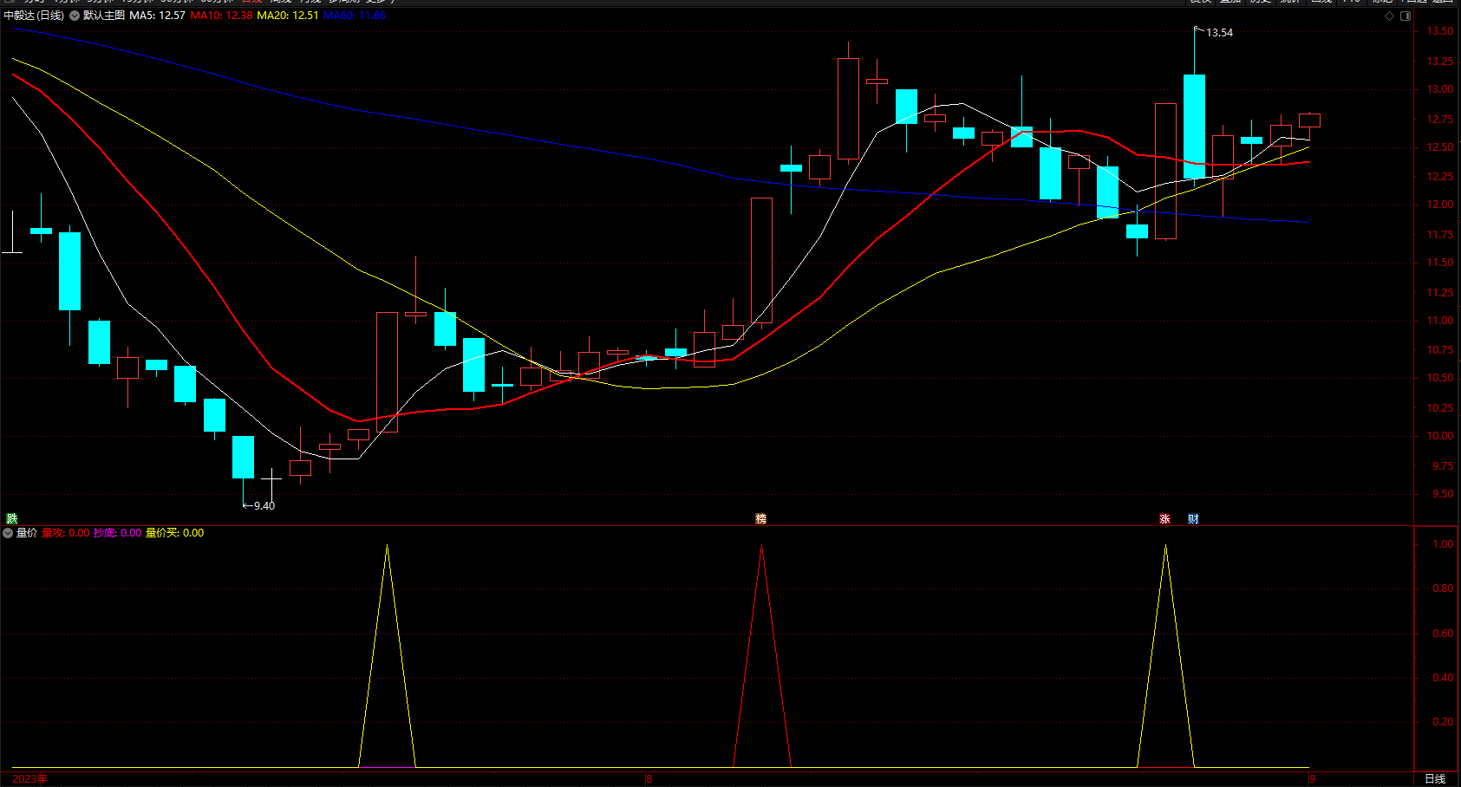Click the stock title 中毅达(日线)
The width and height of the screenshot is (1461, 787).
pos(34,16)
